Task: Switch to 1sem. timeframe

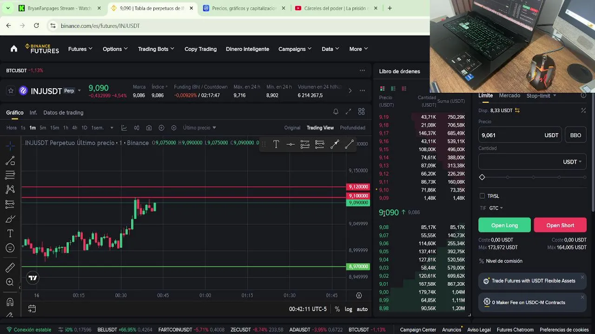Action: coord(97,128)
